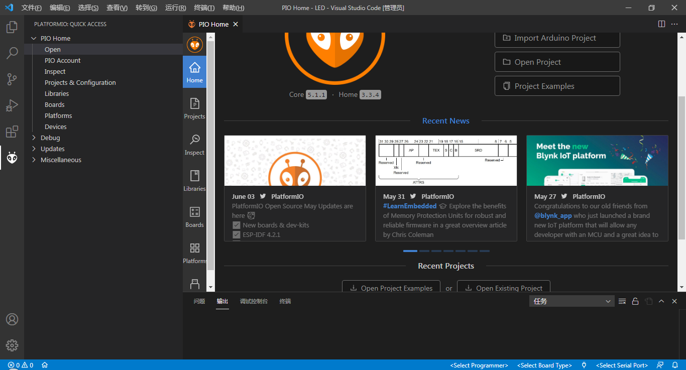Clear the output panel
686x370 pixels.
tap(622, 301)
